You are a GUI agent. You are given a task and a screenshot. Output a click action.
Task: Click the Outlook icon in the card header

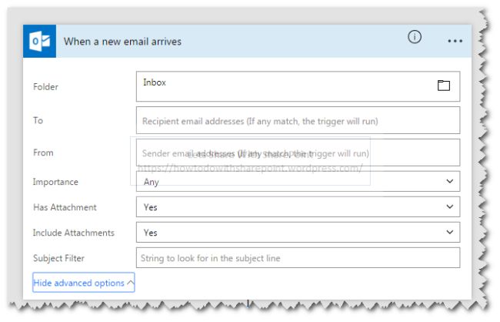click(40, 42)
